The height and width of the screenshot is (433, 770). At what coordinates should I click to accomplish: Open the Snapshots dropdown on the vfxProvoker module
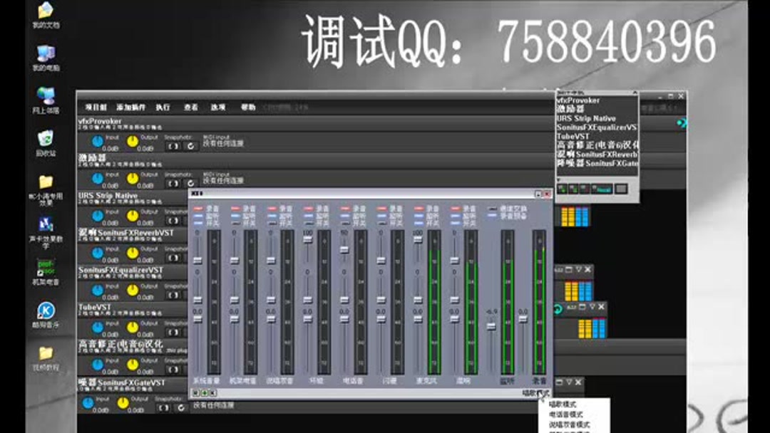tap(173, 146)
